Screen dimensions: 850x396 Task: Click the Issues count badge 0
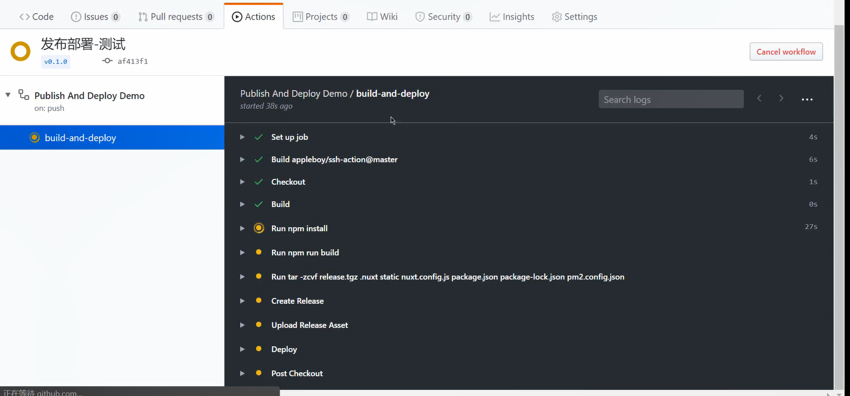pos(115,17)
